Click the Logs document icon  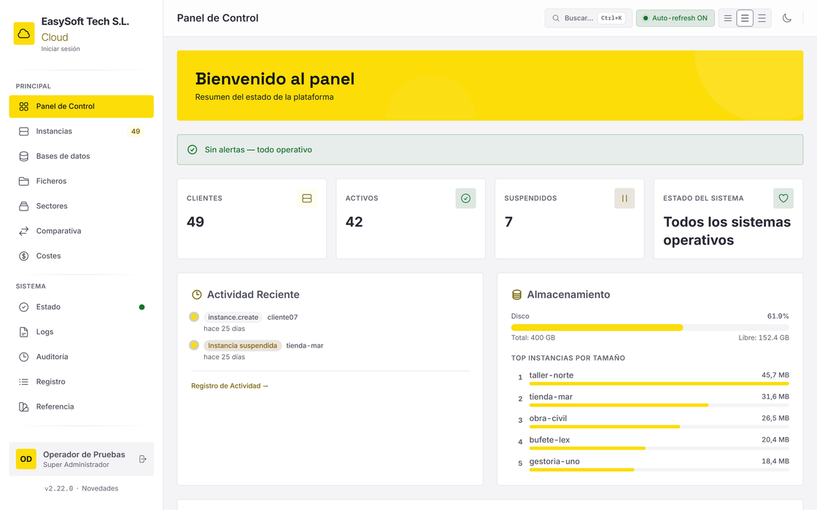coord(24,332)
